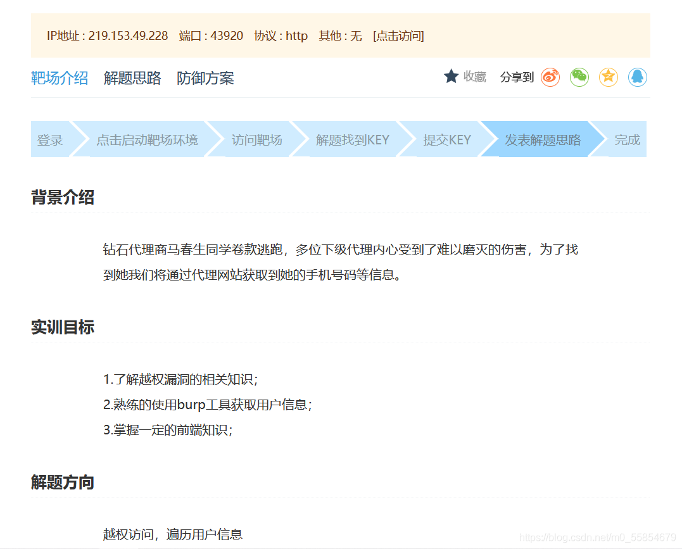Click the star favorite icon next to 收藏

(x=451, y=77)
